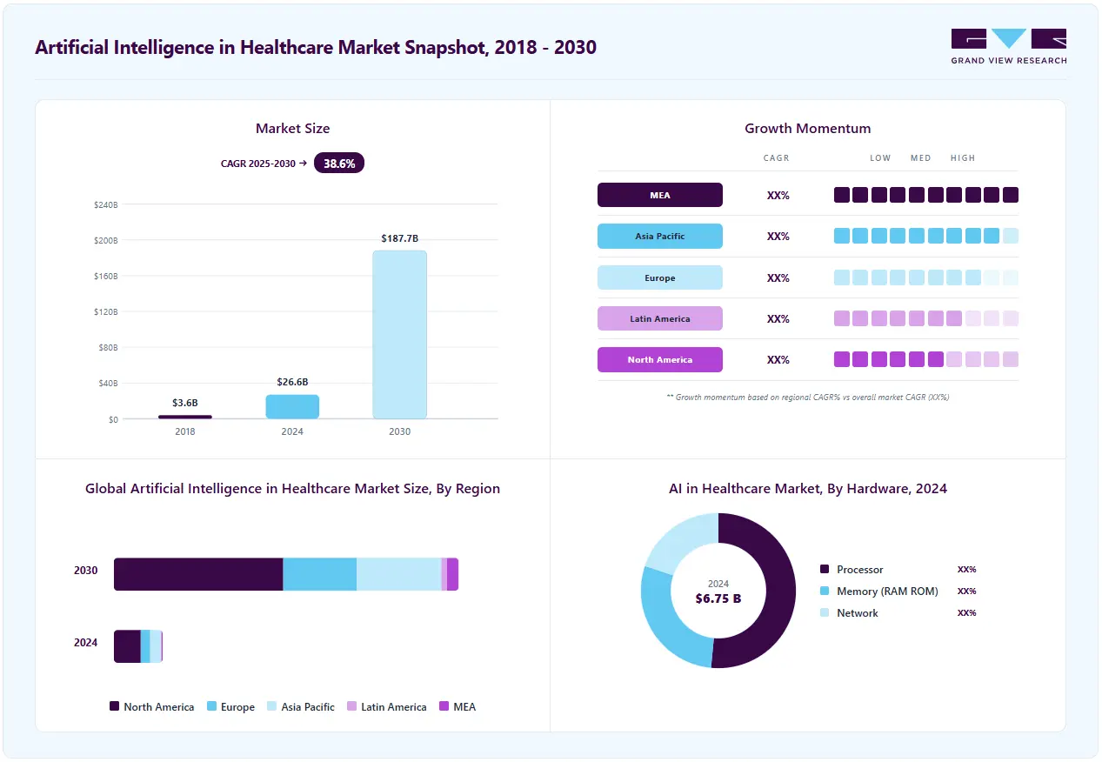Click North America segment of 2030 regional bar
Image resolution: width=1102 pixels, height=762 pixels.
198,574
